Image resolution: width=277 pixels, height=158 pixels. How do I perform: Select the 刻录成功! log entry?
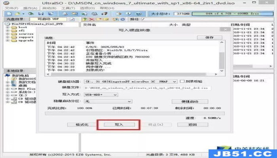tap(95, 70)
